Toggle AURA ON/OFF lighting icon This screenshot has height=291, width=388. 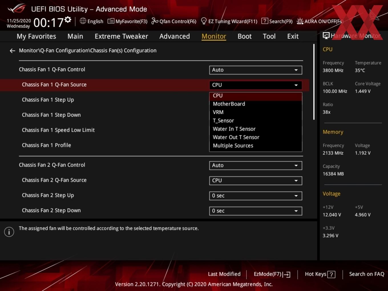tap(300, 21)
